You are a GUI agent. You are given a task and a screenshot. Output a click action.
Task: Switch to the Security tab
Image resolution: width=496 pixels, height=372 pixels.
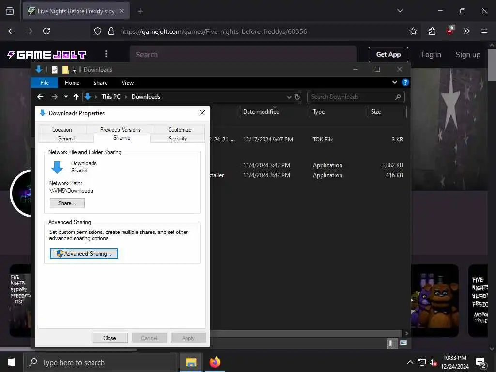coord(177,139)
